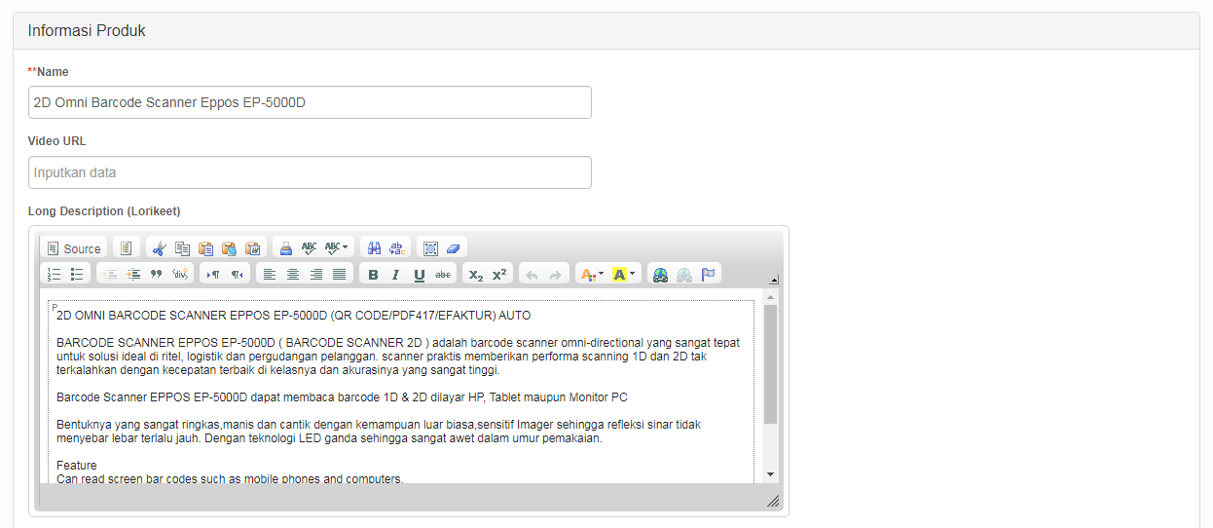Viewport: 1213px width, 528px height.
Task: Choose Paste as plain text icon
Action: (230, 248)
